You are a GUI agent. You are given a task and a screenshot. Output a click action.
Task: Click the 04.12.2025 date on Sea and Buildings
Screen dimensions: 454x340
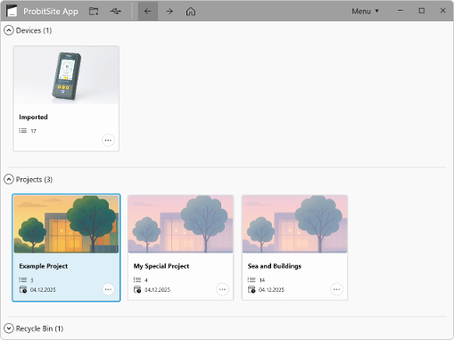(271, 289)
